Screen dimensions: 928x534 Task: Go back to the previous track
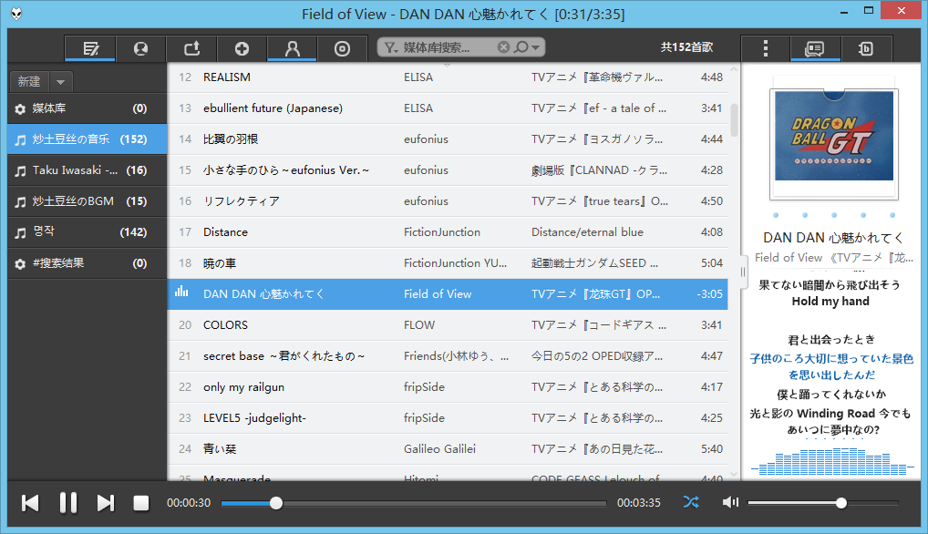[x=30, y=503]
